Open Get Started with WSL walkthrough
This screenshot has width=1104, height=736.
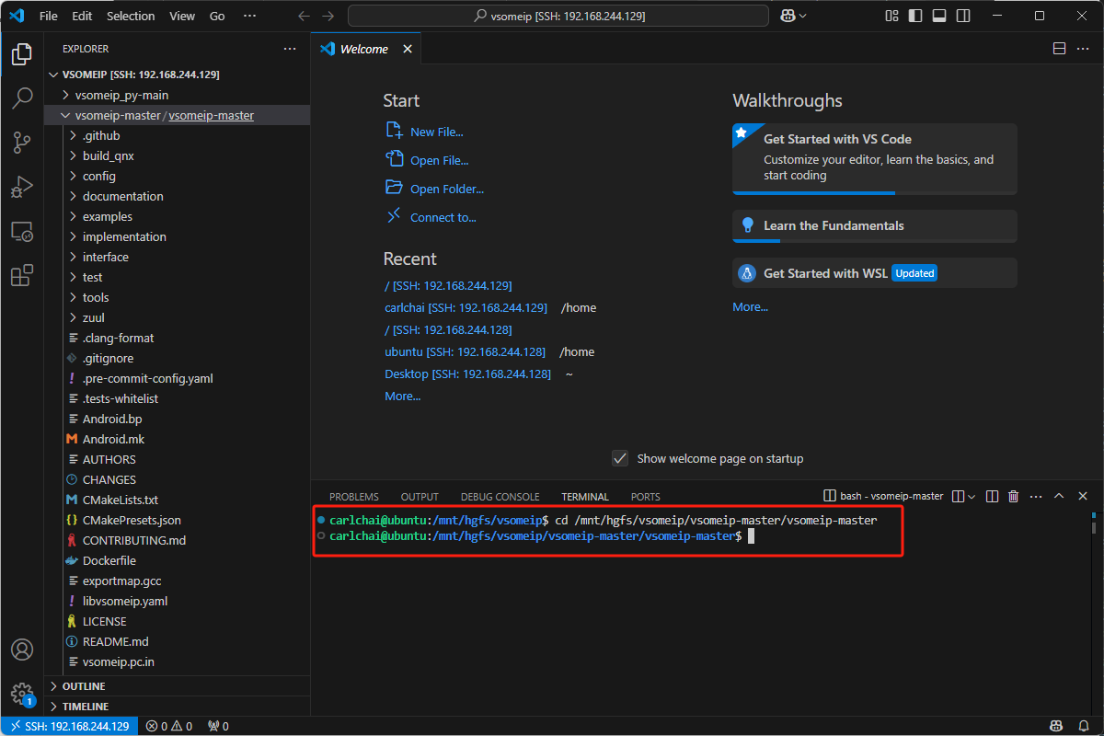pyautogui.click(x=875, y=273)
